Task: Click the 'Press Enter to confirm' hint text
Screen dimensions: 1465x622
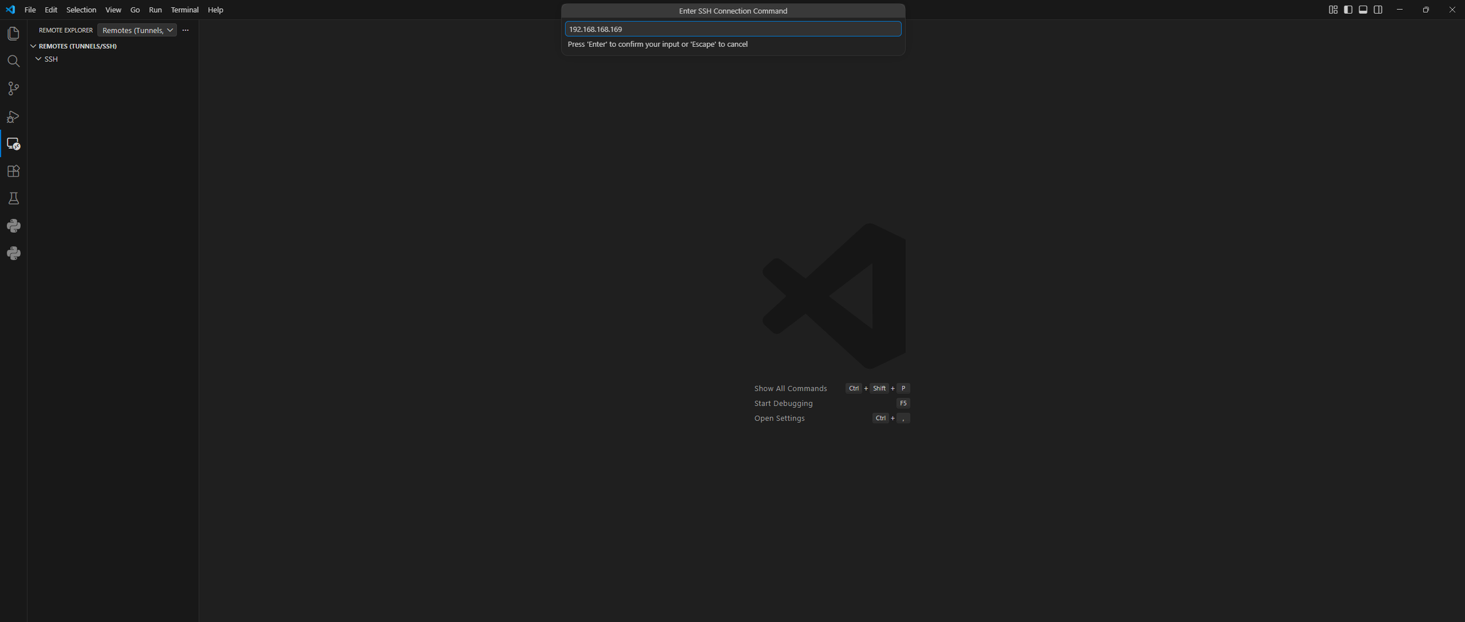Action: (x=657, y=44)
